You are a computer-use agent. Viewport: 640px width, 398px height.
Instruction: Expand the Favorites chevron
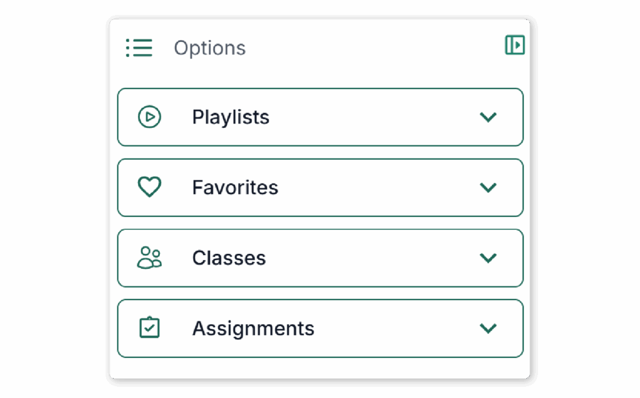pyautogui.click(x=488, y=188)
